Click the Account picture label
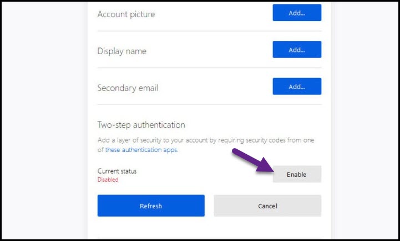The height and width of the screenshot is (241, 400). click(x=126, y=14)
